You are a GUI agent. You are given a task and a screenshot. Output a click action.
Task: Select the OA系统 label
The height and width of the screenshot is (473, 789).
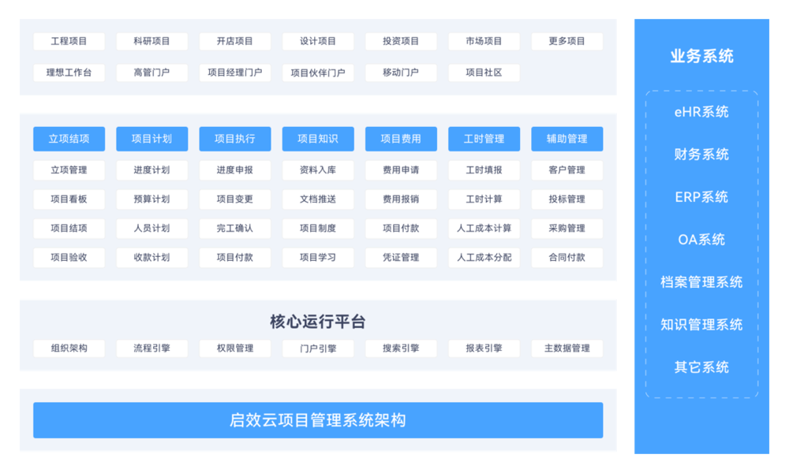pyautogui.click(x=701, y=240)
